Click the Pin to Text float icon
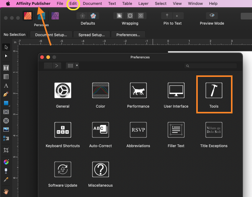The height and width of the screenshot is (197, 252). [167, 16]
